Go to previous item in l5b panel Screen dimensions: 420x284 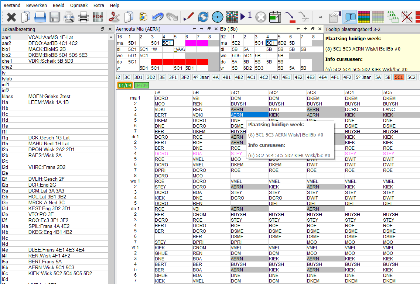point(298,29)
